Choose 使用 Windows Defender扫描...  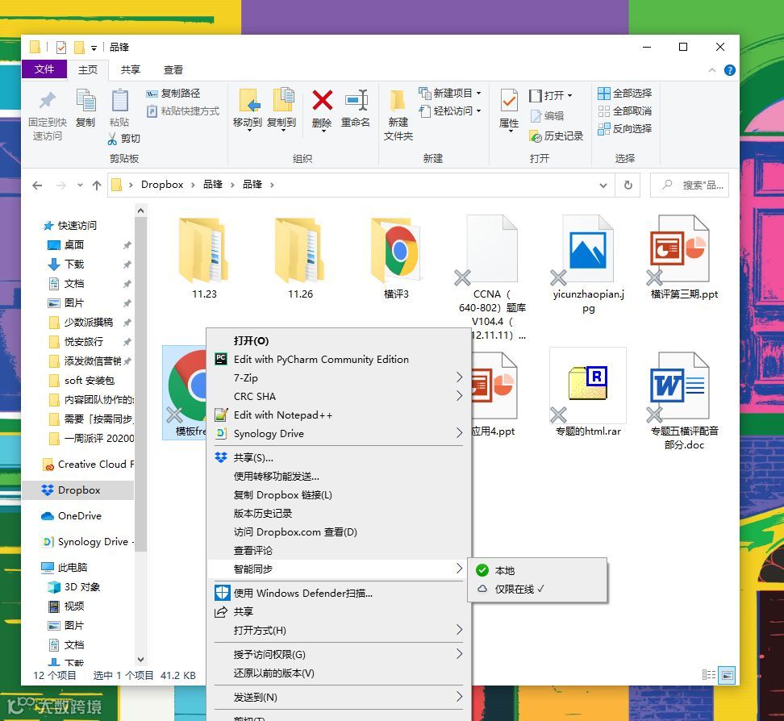(x=339, y=593)
